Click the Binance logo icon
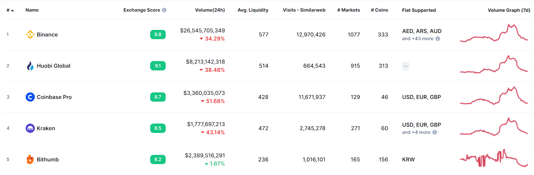The height and width of the screenshot is (175, 534). (30, 34)
